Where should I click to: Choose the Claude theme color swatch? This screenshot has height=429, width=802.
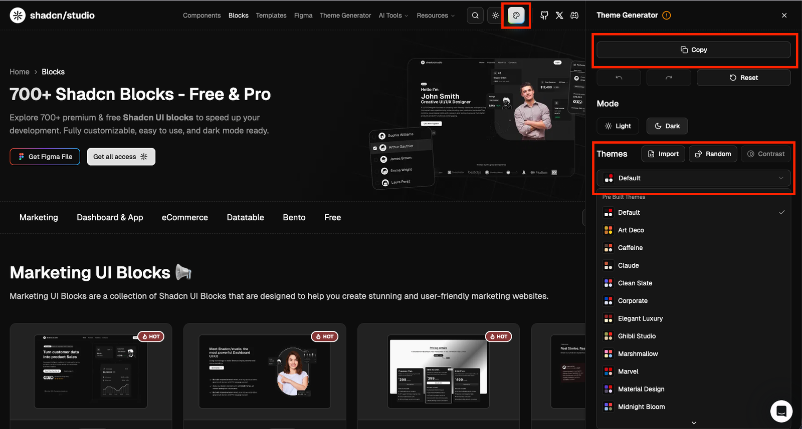pyautogui.click(x=608, y=266)
